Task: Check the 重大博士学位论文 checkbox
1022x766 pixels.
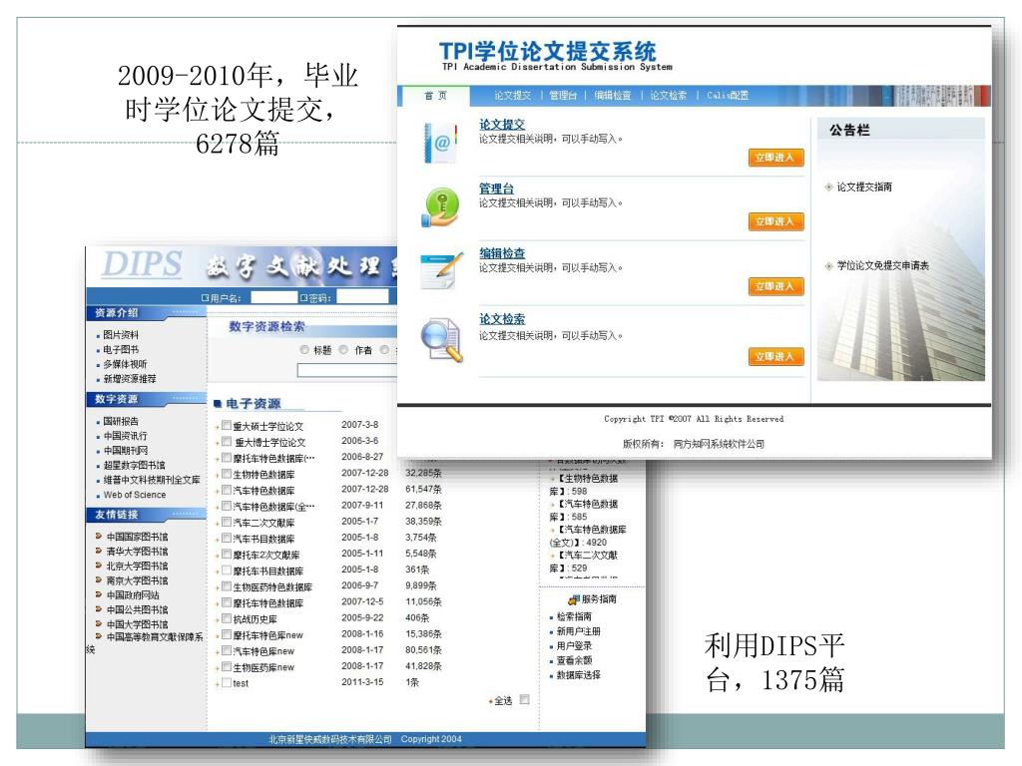Action: coord(227,442)
